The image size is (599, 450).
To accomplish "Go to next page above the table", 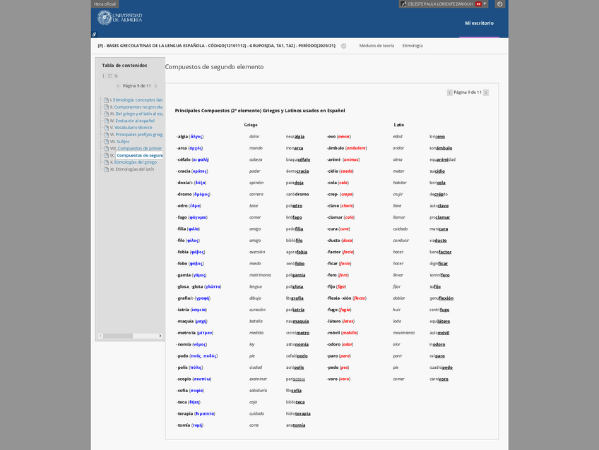I will [x=486, y=92].
